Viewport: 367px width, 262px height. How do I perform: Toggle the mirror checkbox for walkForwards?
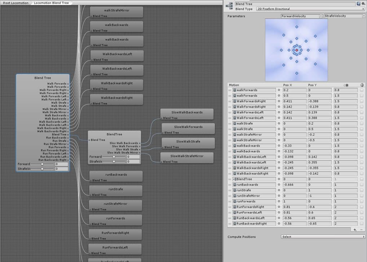pos(362,90)
